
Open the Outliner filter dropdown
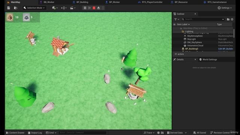(177, 19)
